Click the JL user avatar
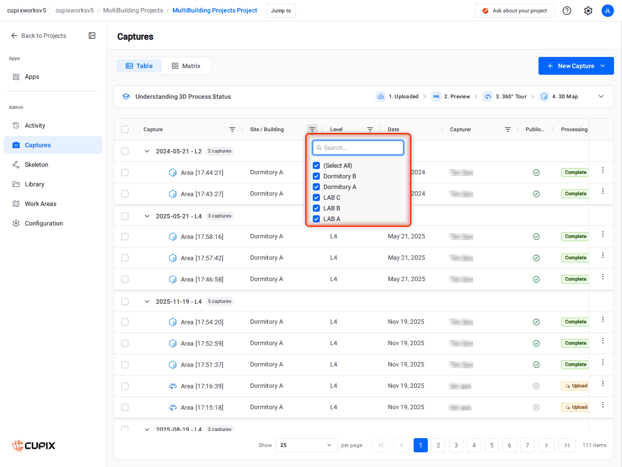 pyautogui.click(x=608, y=11)
